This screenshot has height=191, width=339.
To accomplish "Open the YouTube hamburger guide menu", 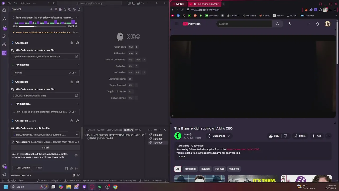I will pyautogui.click(x=176, y=24).
